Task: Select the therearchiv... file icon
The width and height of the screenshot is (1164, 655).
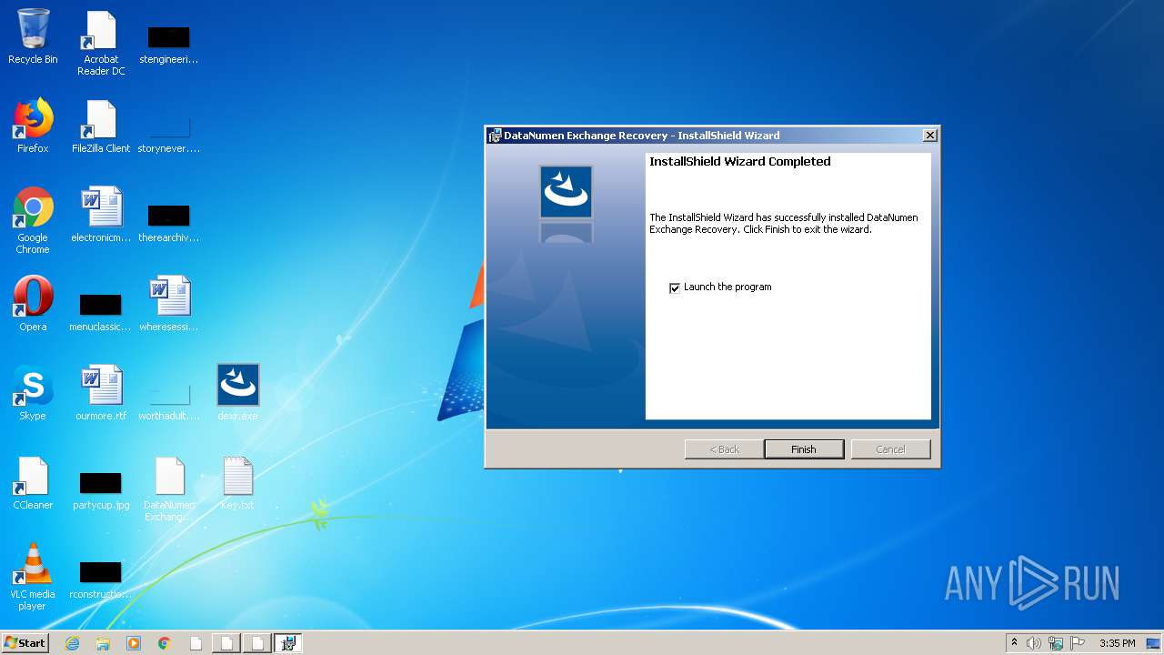Action: point(169,224)
